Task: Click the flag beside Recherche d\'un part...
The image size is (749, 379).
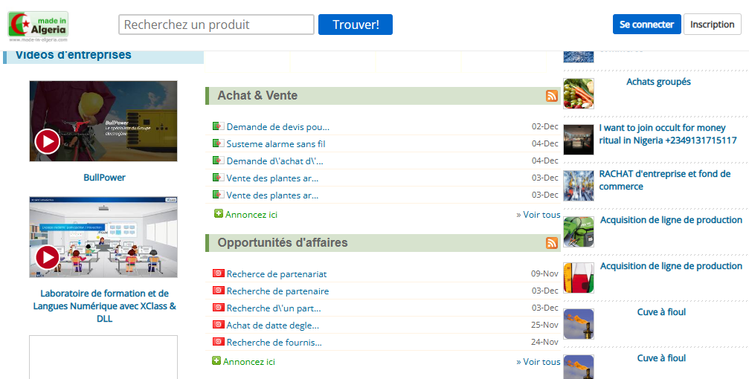Action: pyautogui.click(x=218, y=308)
